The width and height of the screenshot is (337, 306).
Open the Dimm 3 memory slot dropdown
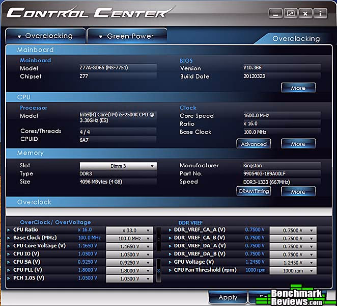[118, 166]
